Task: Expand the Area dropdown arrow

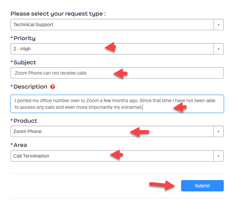Action: click(218, 156)
